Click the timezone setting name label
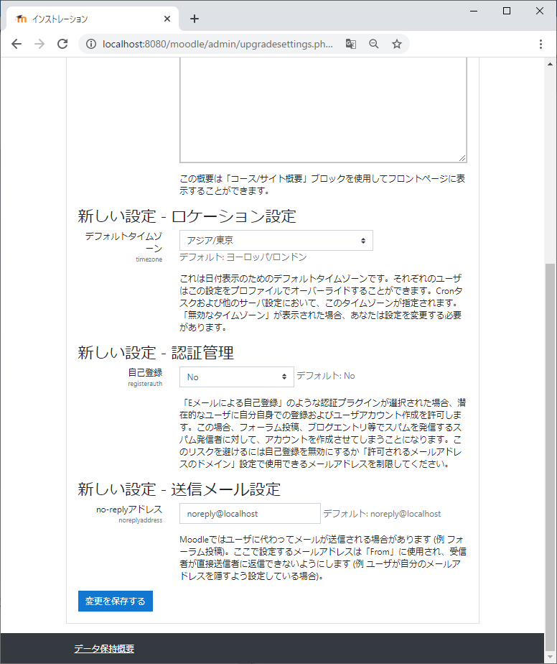Viewport: 557px width, 664px height. (149, 259)
